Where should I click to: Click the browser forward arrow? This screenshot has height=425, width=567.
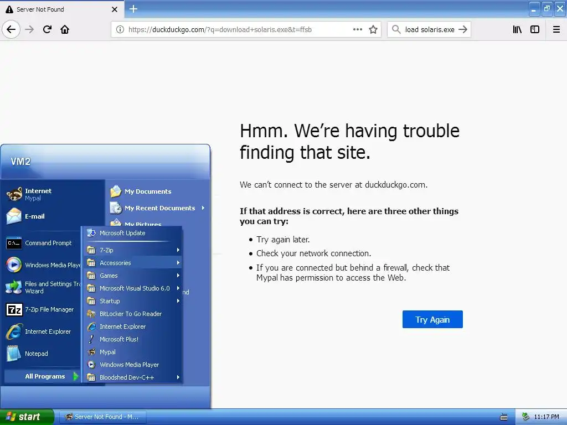[29, 29]
